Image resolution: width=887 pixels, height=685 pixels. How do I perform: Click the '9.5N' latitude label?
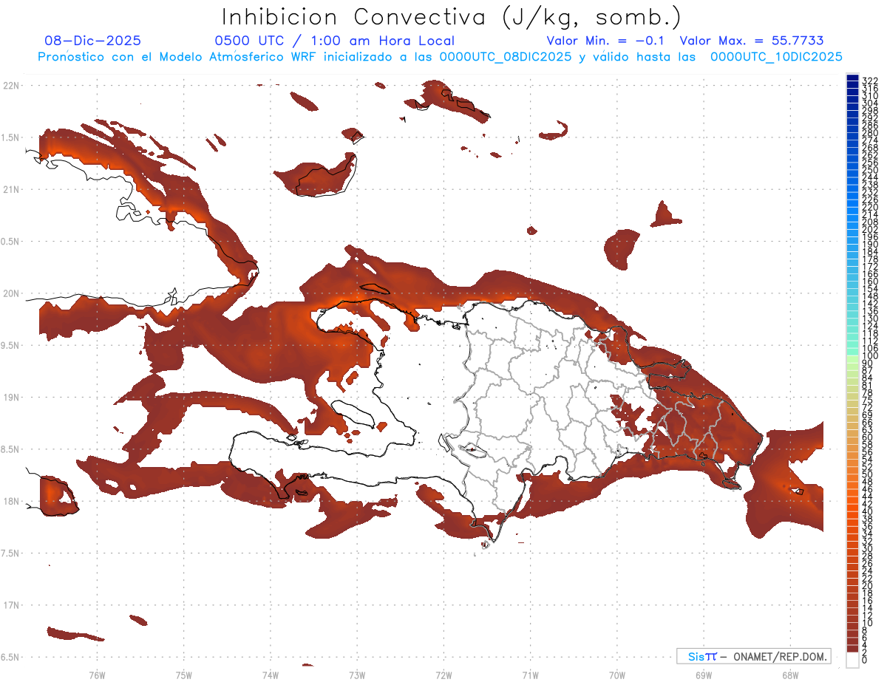tap(10, 345)
